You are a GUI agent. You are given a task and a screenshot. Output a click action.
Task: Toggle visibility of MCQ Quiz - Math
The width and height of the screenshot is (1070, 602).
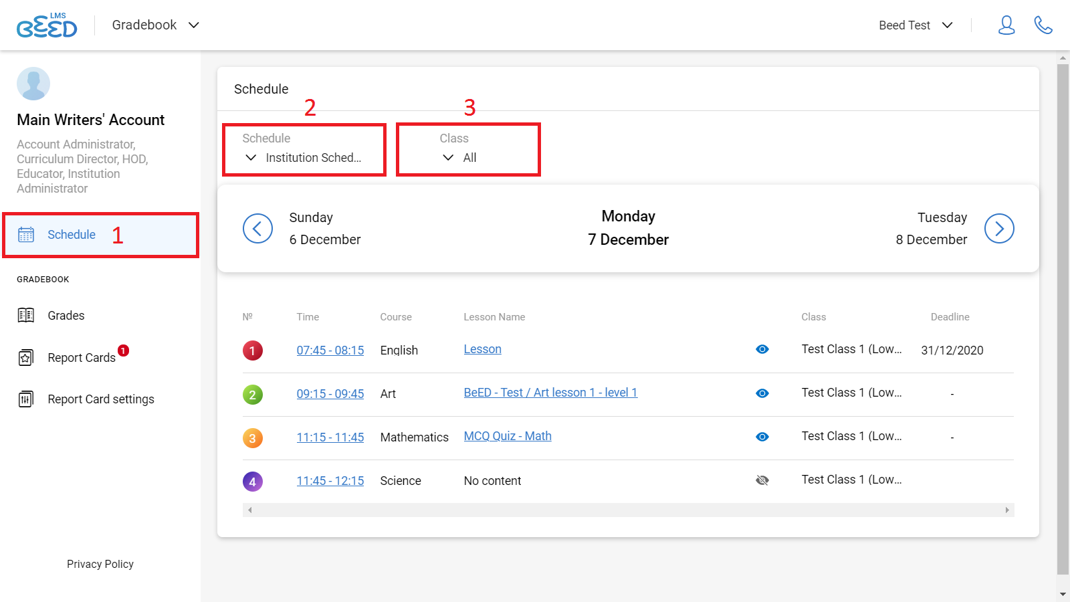762,437
